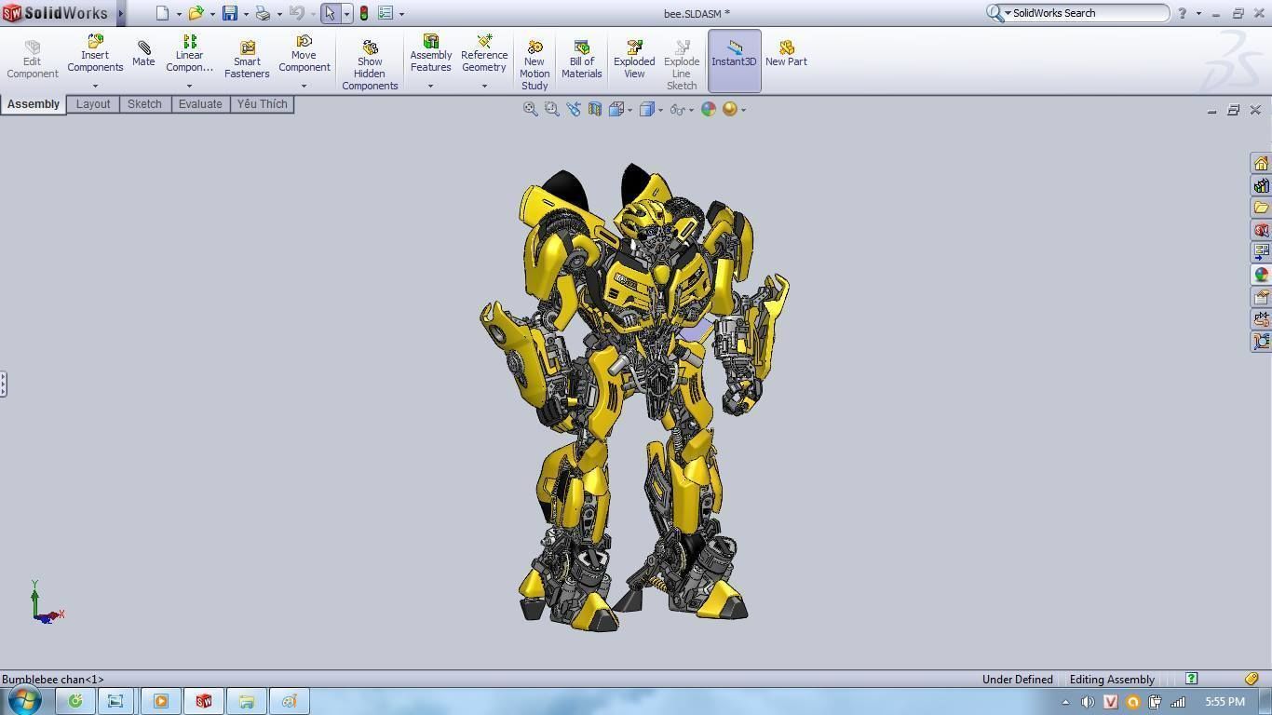Click the Windows Start orb
Viewport: 1272px width, 715px height.
24,700
